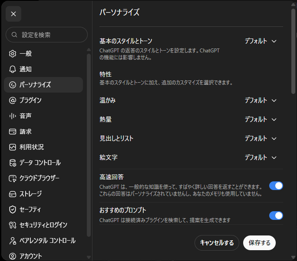
Task: Open the 通知 settings section
Action: point(43,69)
